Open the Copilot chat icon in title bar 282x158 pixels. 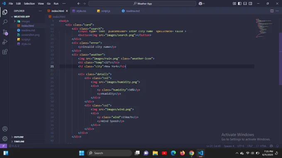[200, 3]
